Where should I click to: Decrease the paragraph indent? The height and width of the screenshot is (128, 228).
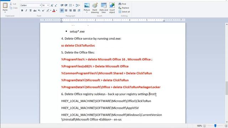(x=62, y=5)
